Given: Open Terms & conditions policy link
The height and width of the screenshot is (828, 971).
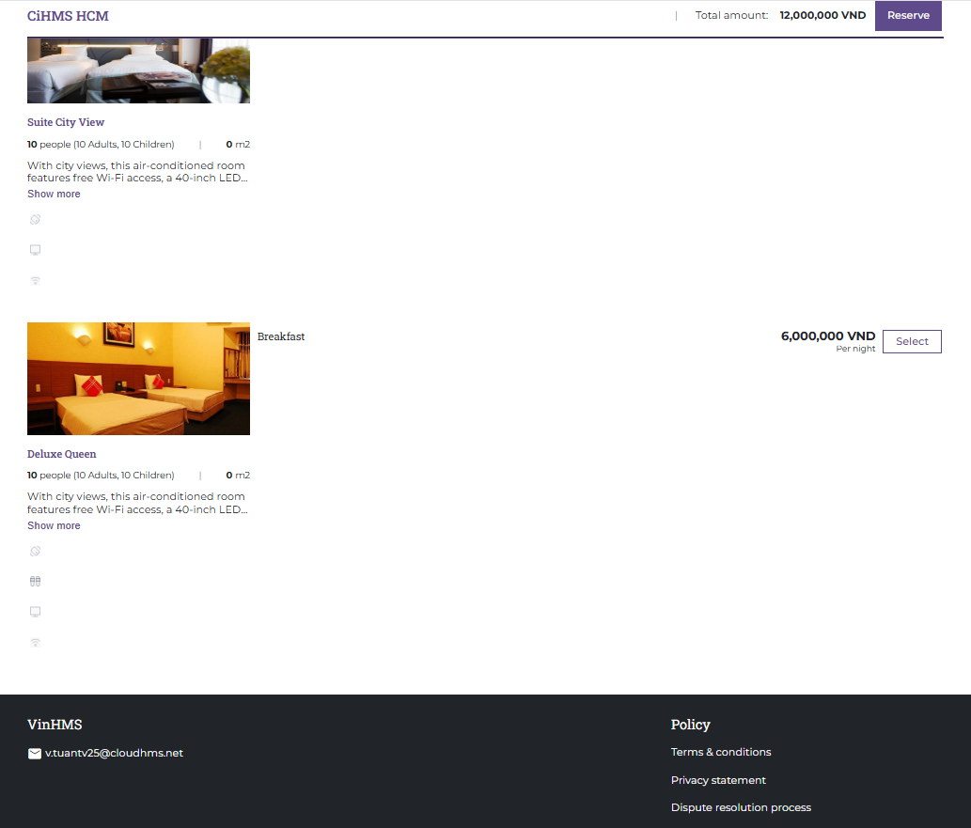Looking at the screenshot, I should pyautogui.click(x=721, y=752).
